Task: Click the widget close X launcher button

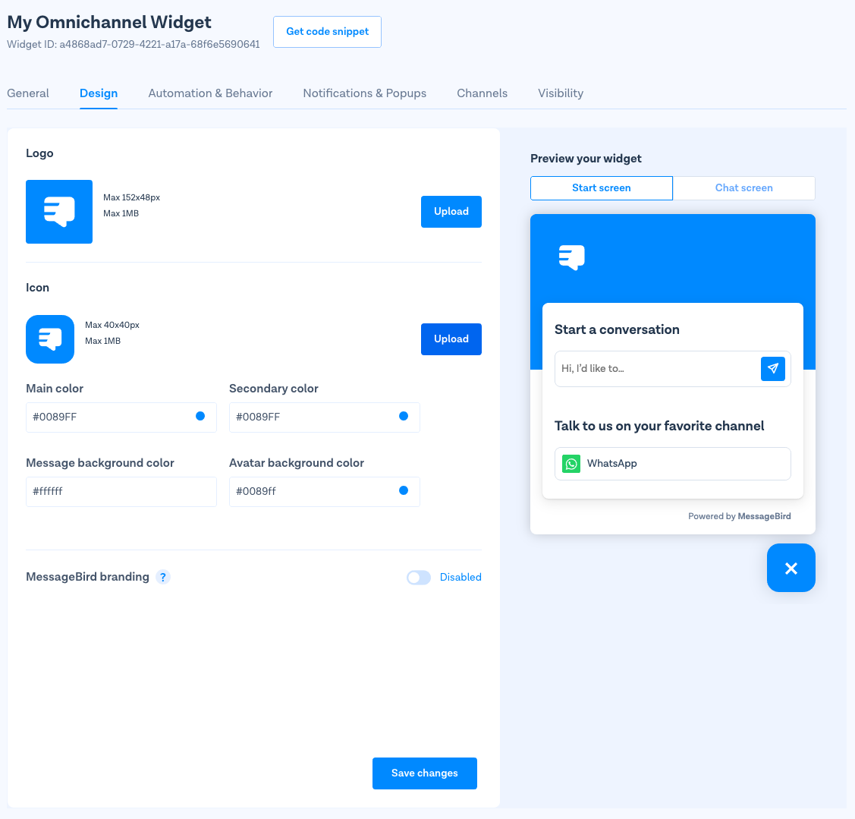Action: click(x=791, y=568)
